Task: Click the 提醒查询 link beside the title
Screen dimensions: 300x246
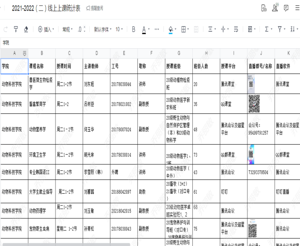Action: point(94,8)
